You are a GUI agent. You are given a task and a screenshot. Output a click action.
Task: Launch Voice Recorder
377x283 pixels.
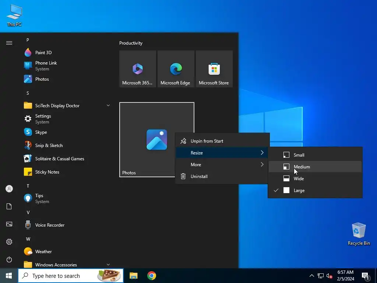click(x=67, y=225)
